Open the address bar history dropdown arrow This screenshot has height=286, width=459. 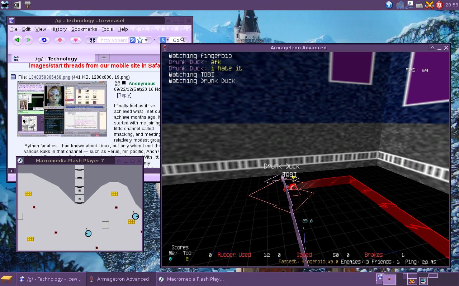click(x=146, y=40)
